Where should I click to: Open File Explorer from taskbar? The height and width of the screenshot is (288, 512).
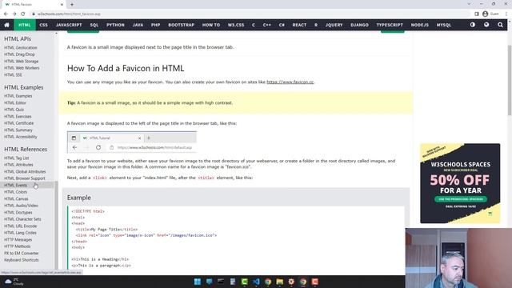click(279, 282)
